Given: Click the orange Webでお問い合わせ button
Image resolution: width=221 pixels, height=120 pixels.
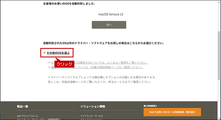Looking at the screenshot, I should click(172, 112).
